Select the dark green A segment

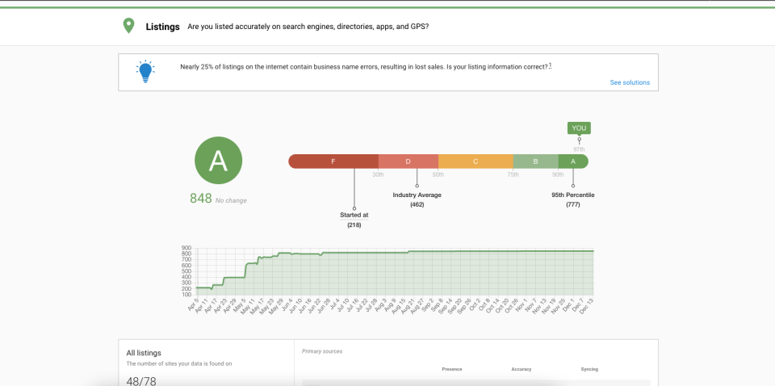point(573,162)
